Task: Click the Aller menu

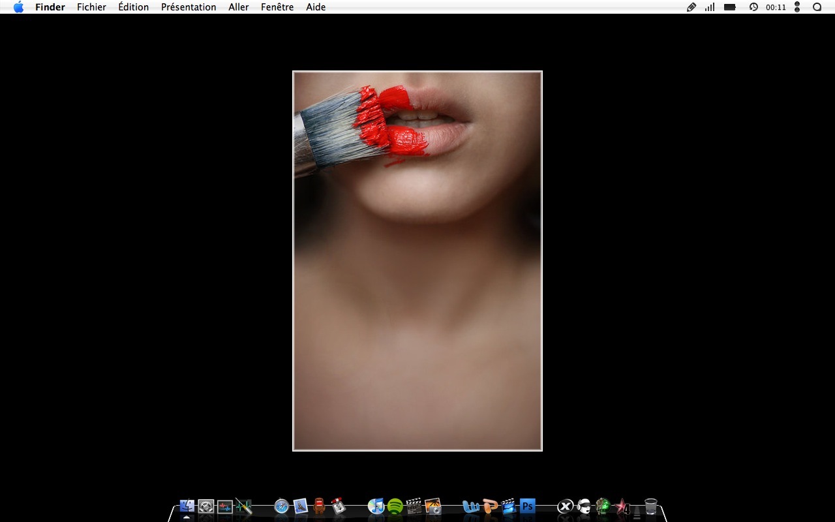Action: (x=238, y=7)
